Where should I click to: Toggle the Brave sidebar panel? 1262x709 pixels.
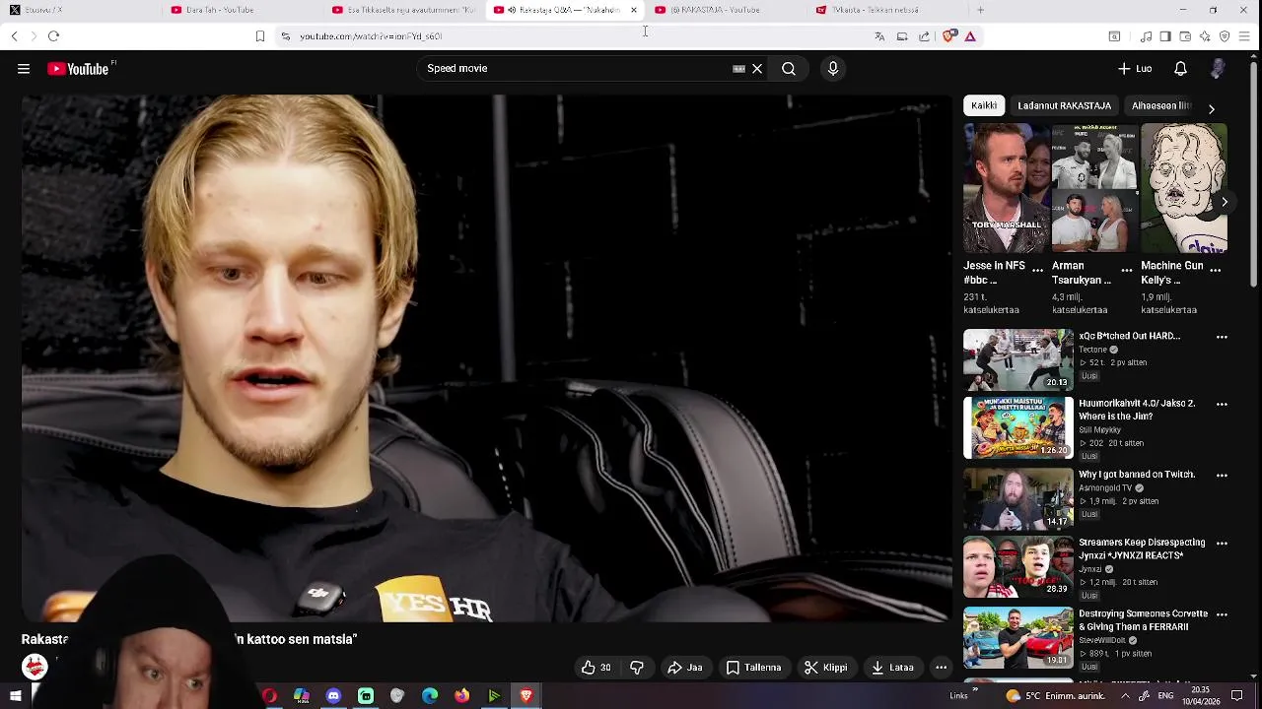coord(1165,36)
